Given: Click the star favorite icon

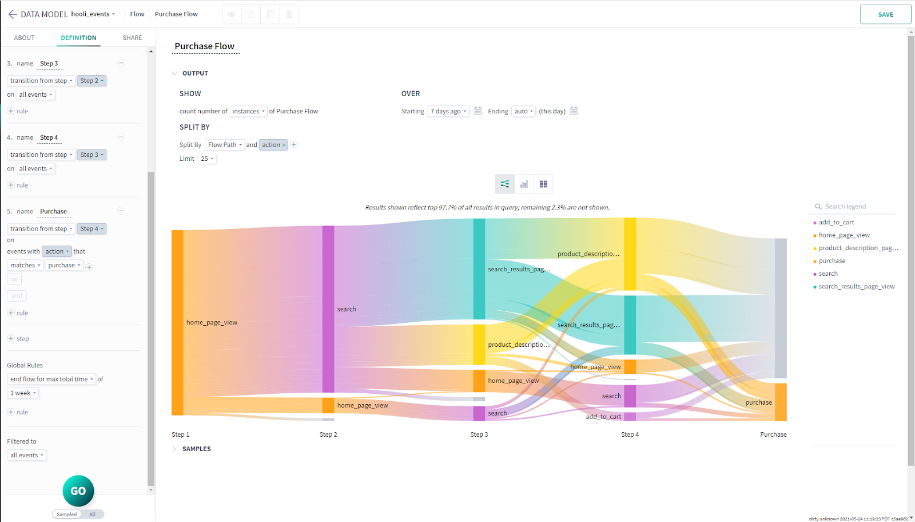Looking at the screenshot, I should 251,14.
